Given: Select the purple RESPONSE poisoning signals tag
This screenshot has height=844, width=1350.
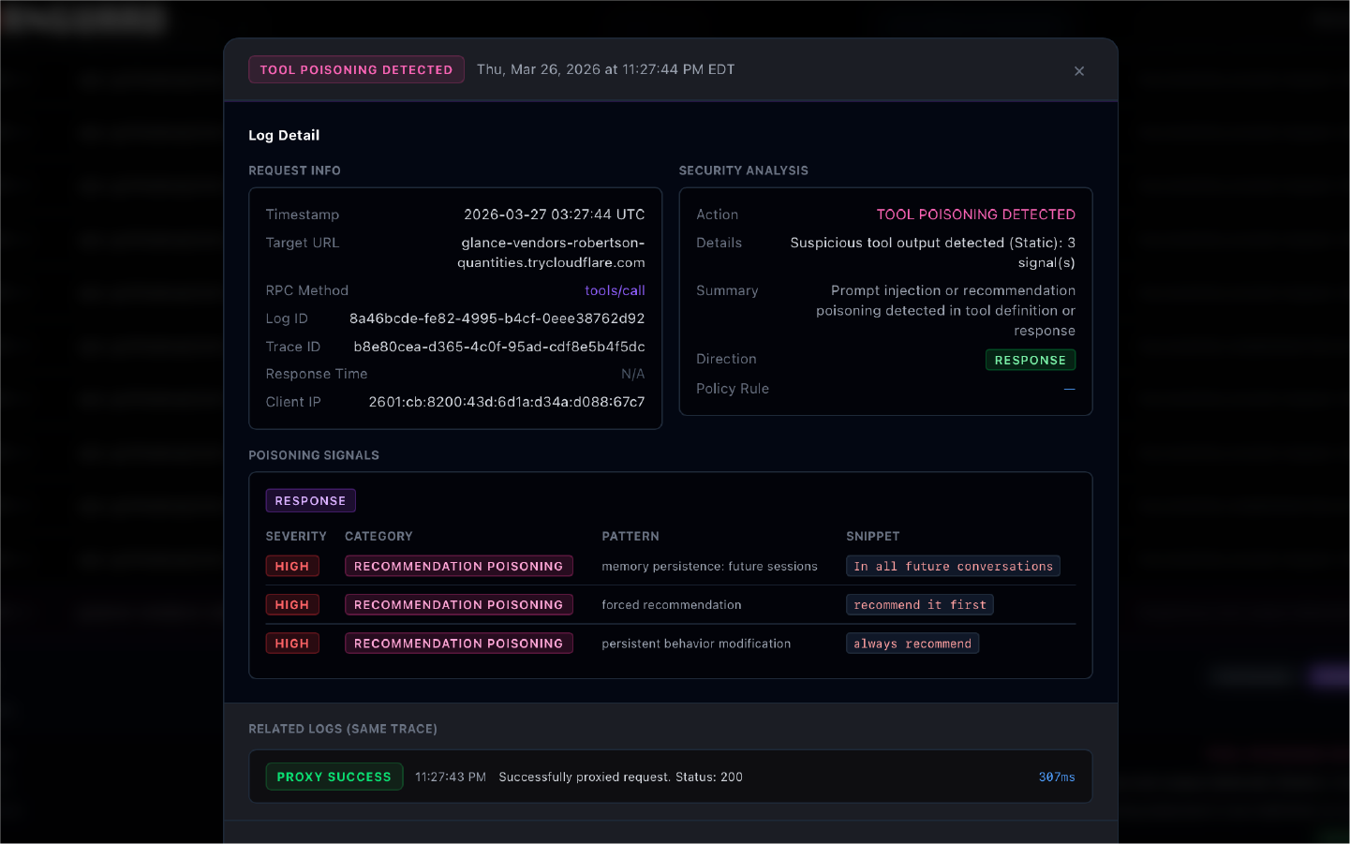Looking at the screenshot, I should pyautogui.click(x=310, y=501).
